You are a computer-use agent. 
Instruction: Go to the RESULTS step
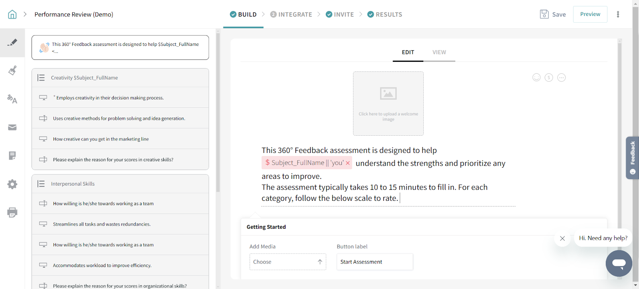click(x=385, y=14)
